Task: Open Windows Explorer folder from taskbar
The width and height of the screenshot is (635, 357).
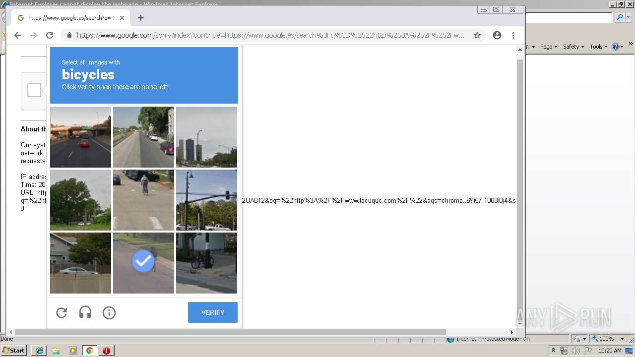Action: (56, 351)
